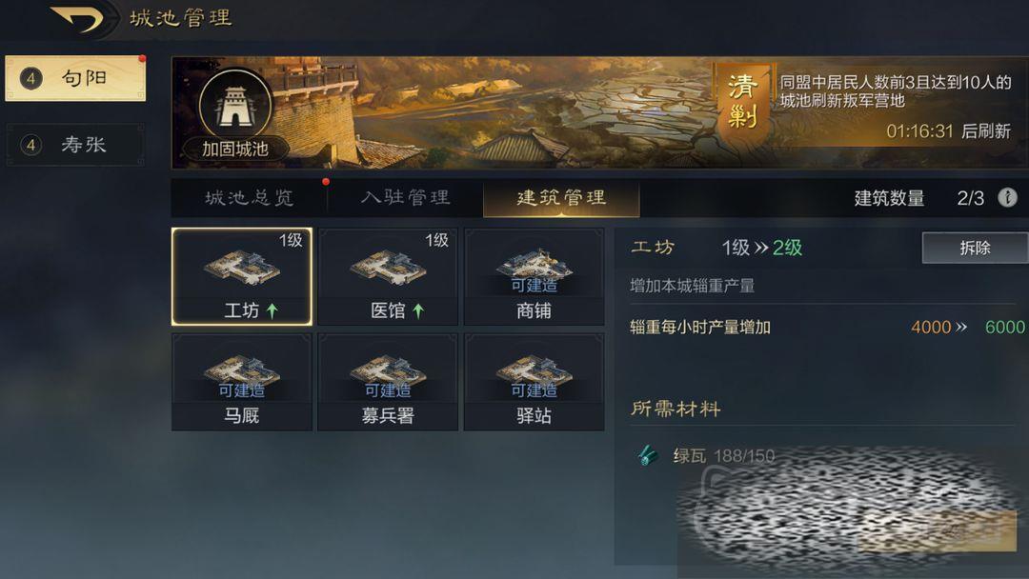Open the 建筑管理 tab
The image size is (1029, 579).
pos(561,198)
